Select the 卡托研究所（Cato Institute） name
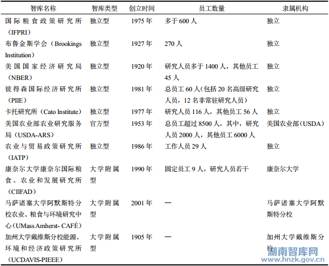Image resolution: width=329 pixels, height=266 pixels. coord(43,112)
